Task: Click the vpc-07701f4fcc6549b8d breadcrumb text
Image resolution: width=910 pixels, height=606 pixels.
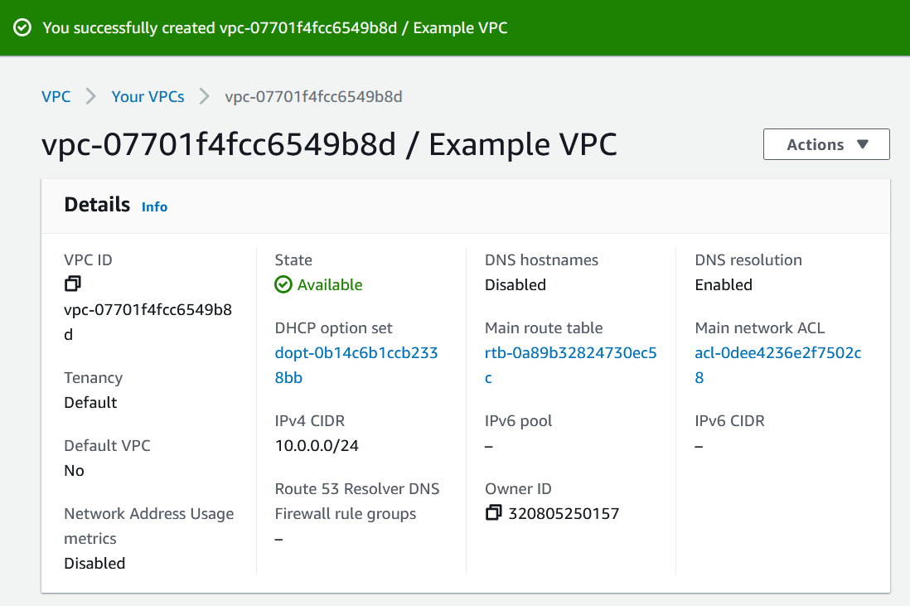Action: point(312,96)
